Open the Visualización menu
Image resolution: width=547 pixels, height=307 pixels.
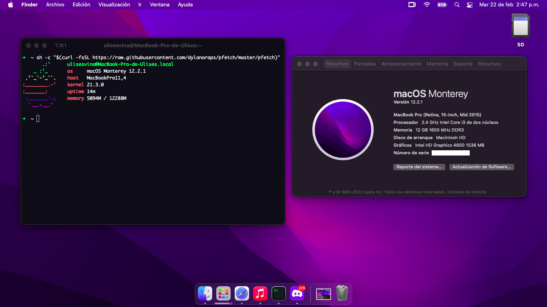(x=114, y=5)
